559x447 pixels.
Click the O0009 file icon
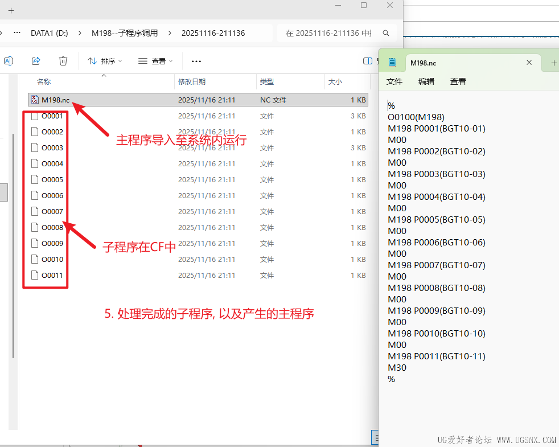pyautogui.click(x=35, y=243)
